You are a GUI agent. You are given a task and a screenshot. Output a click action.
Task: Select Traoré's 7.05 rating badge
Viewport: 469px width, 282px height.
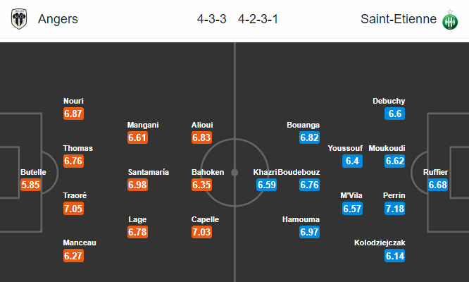pyautogui.click(x=73, y=209)
